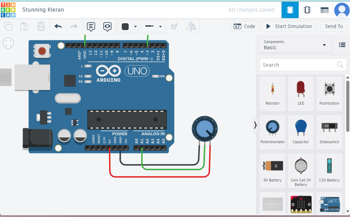350x217 pixels.
Task: Click the Arduino reset button
Action: point(42,51)
